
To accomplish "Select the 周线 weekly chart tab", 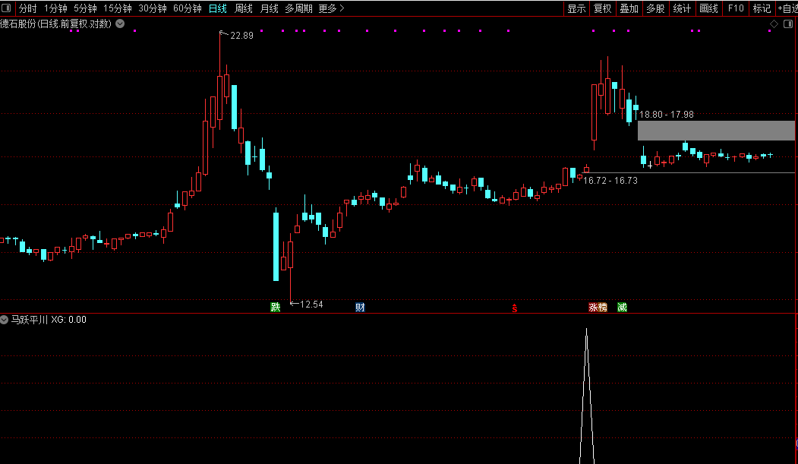I will [x=243, y=8].
